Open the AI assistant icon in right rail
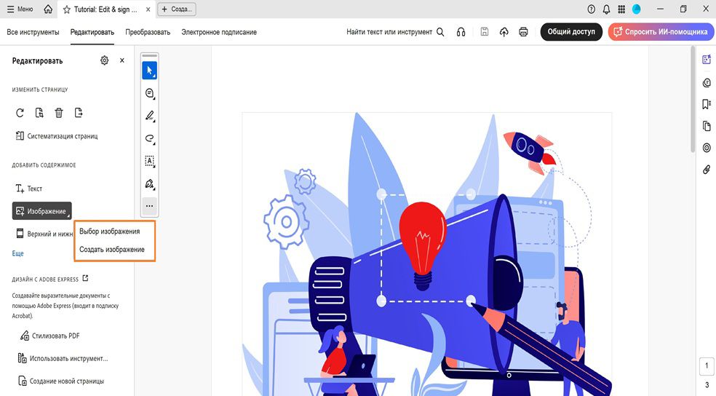 [x=707, y=60]
